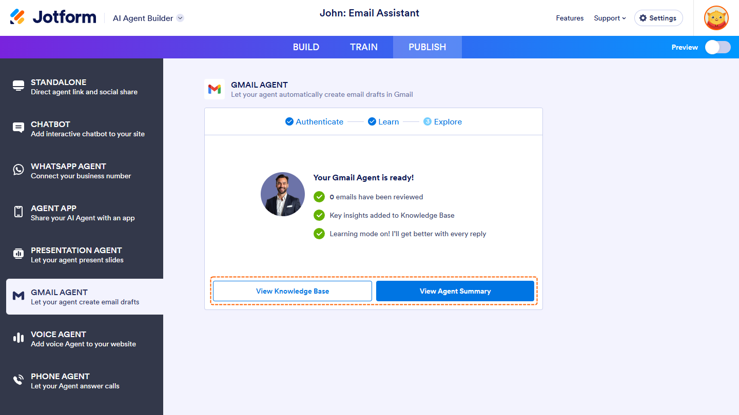Click the Learn step checkmark icon
This screenshot has height=415, width=739.
click(x=372, y=121)
